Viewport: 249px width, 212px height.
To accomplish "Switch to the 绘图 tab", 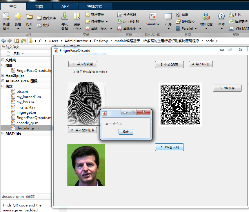I will click(39, 6).
